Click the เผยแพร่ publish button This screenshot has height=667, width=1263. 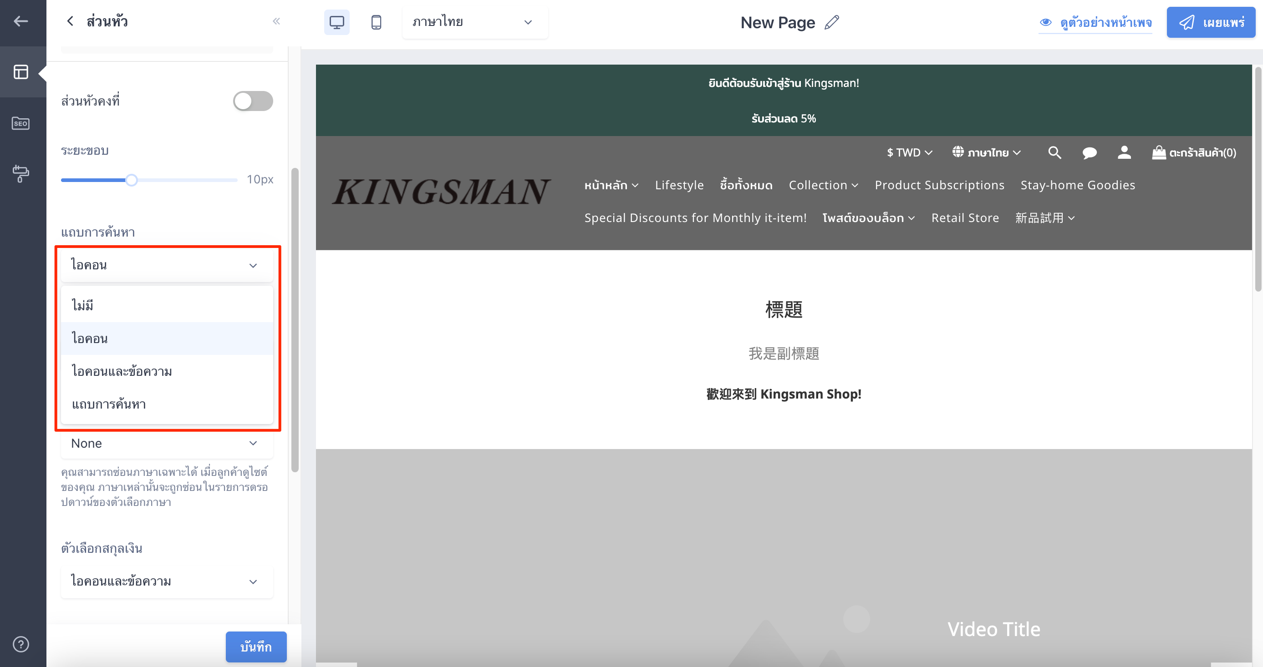[x=1211, y=22]
